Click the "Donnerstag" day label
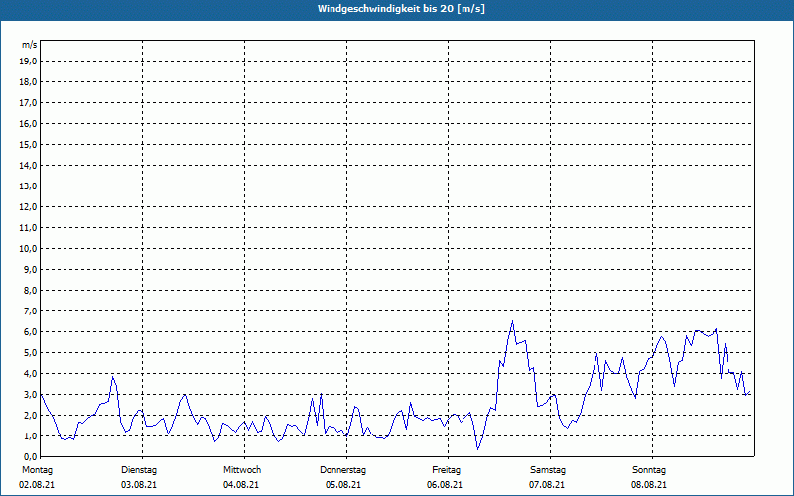 pos(342,470)
